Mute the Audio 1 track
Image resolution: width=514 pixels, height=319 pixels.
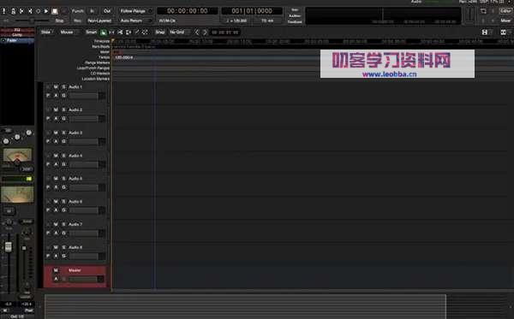pos(56,87)
